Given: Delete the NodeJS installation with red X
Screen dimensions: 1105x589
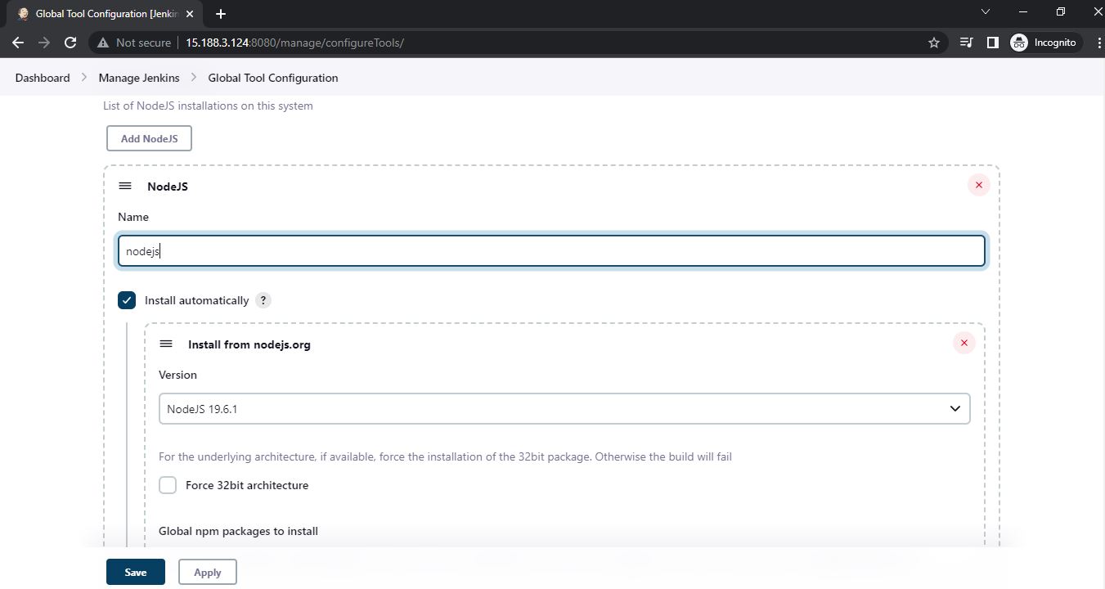Looking at the screenshot, I should coord(978,185).
